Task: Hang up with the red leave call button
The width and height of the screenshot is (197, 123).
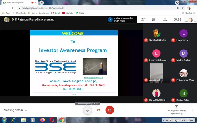Action: point(98,110)
